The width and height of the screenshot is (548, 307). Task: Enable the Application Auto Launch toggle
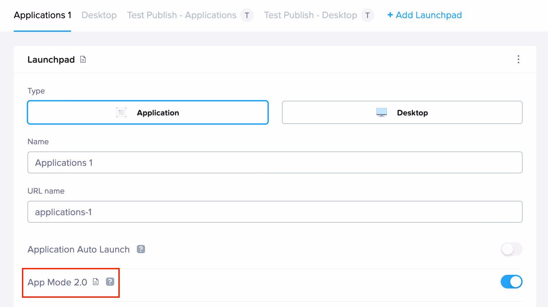pyautogui.click(x=512, y=249)
